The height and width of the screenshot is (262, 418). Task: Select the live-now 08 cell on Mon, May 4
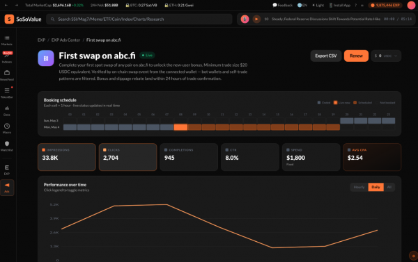click(x=180, y=127)
